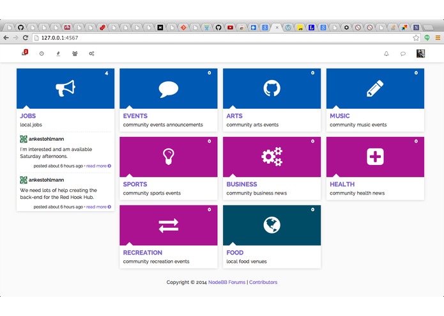Click the green Hangouts extension icon
This screenshot has width=444, height=316.
click(x=427, y=38)
